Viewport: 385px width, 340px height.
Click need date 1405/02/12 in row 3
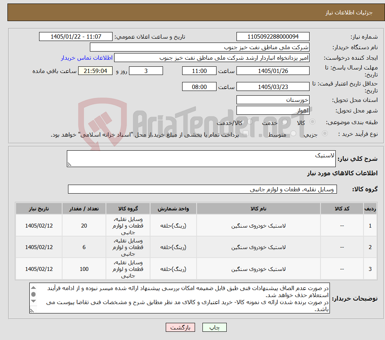point(39,269)
